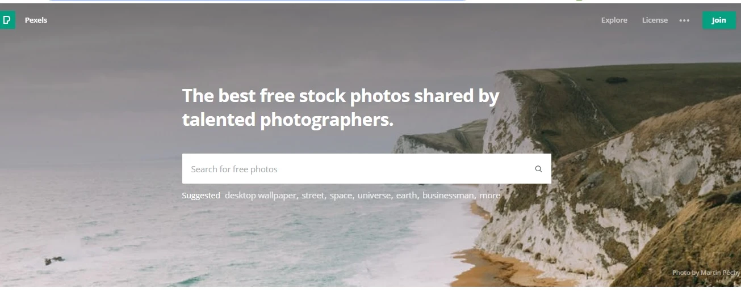Viewport: 741px width, 293px height.
Task: Click the green Join button
Action: 719,20
